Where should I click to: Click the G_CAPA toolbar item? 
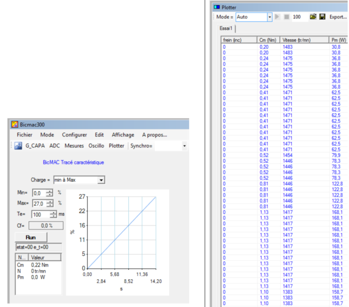coord(35,146)
